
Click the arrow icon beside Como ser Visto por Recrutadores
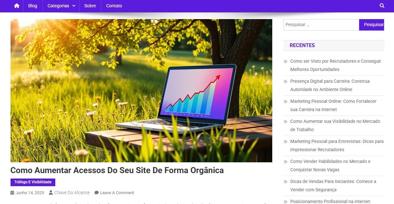click(x=285, y=61)
